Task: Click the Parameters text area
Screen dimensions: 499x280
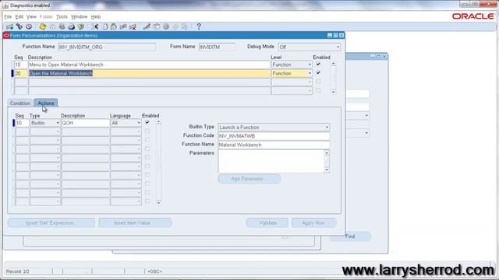Action: 271,161
